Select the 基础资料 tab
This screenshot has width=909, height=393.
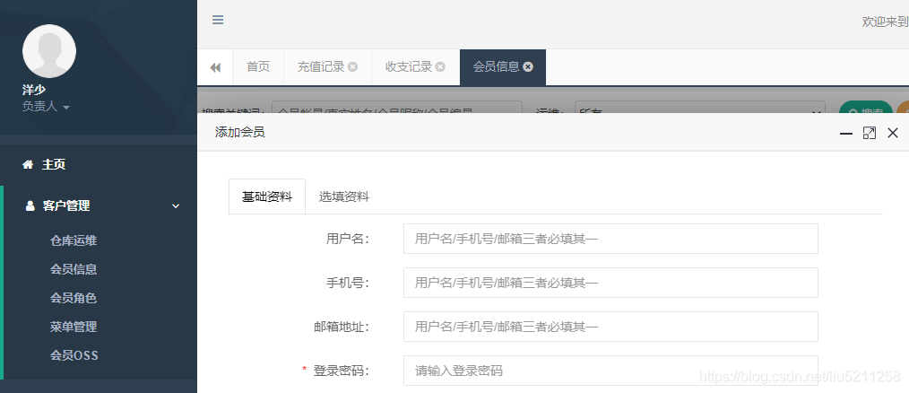(267, 196)
